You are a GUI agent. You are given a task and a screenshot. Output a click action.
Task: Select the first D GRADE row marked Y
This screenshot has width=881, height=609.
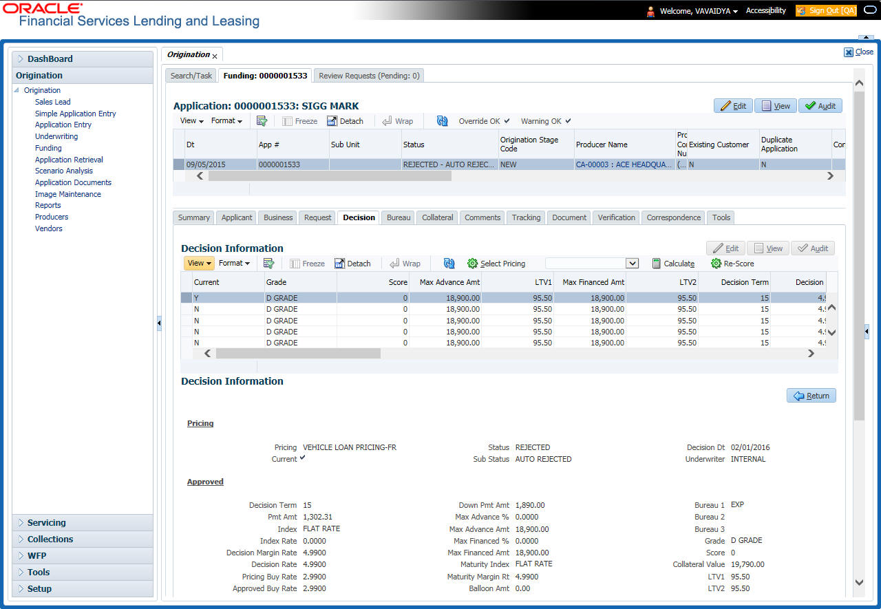click(282, 298)
